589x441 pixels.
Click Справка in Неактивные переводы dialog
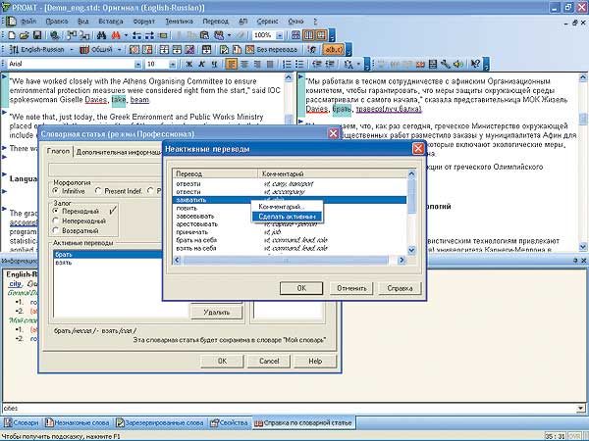[400, 288]
